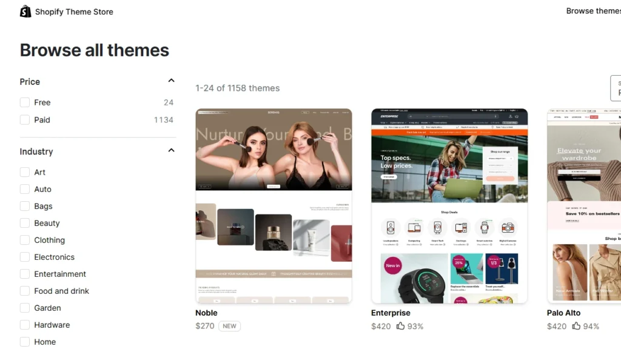621x349 pixels.
Task: Check the Garden industry filter
Action: tap(24, 308)
